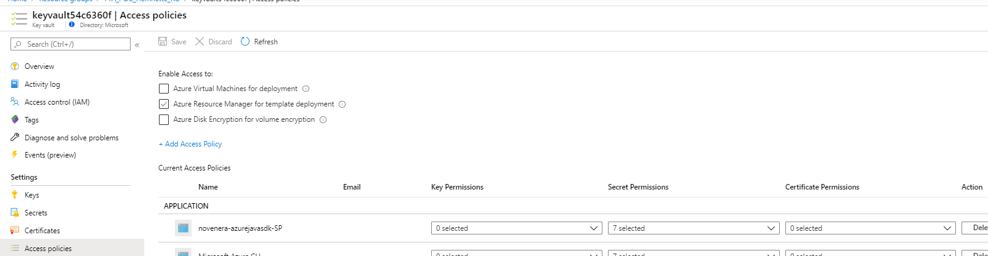Collapse the sidebar with the double chevron
This screenshot has width=988, height=256.
tap(137, 45)
